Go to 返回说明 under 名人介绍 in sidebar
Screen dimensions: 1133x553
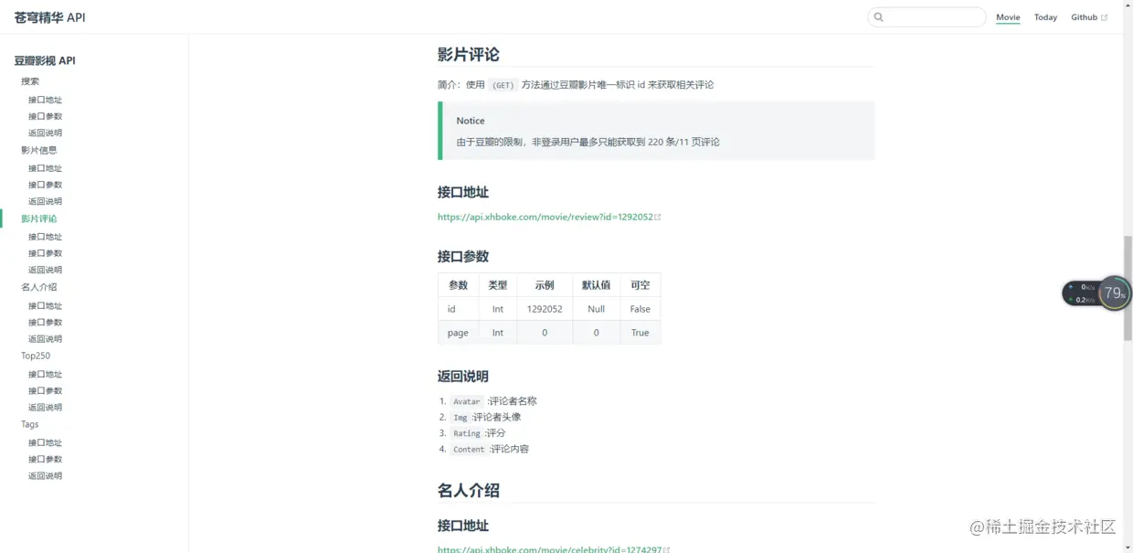click(x=45, y=338)
